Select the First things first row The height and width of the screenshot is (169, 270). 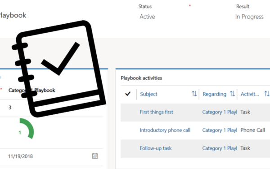195,112
